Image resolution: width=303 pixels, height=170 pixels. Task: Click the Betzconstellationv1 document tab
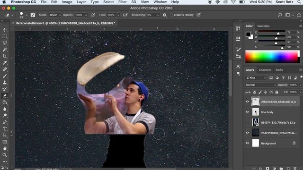click(65, 23)
